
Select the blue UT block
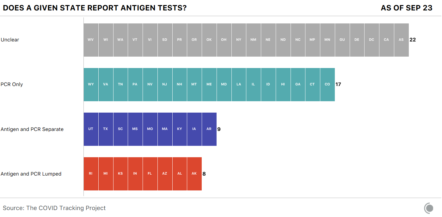91,129
